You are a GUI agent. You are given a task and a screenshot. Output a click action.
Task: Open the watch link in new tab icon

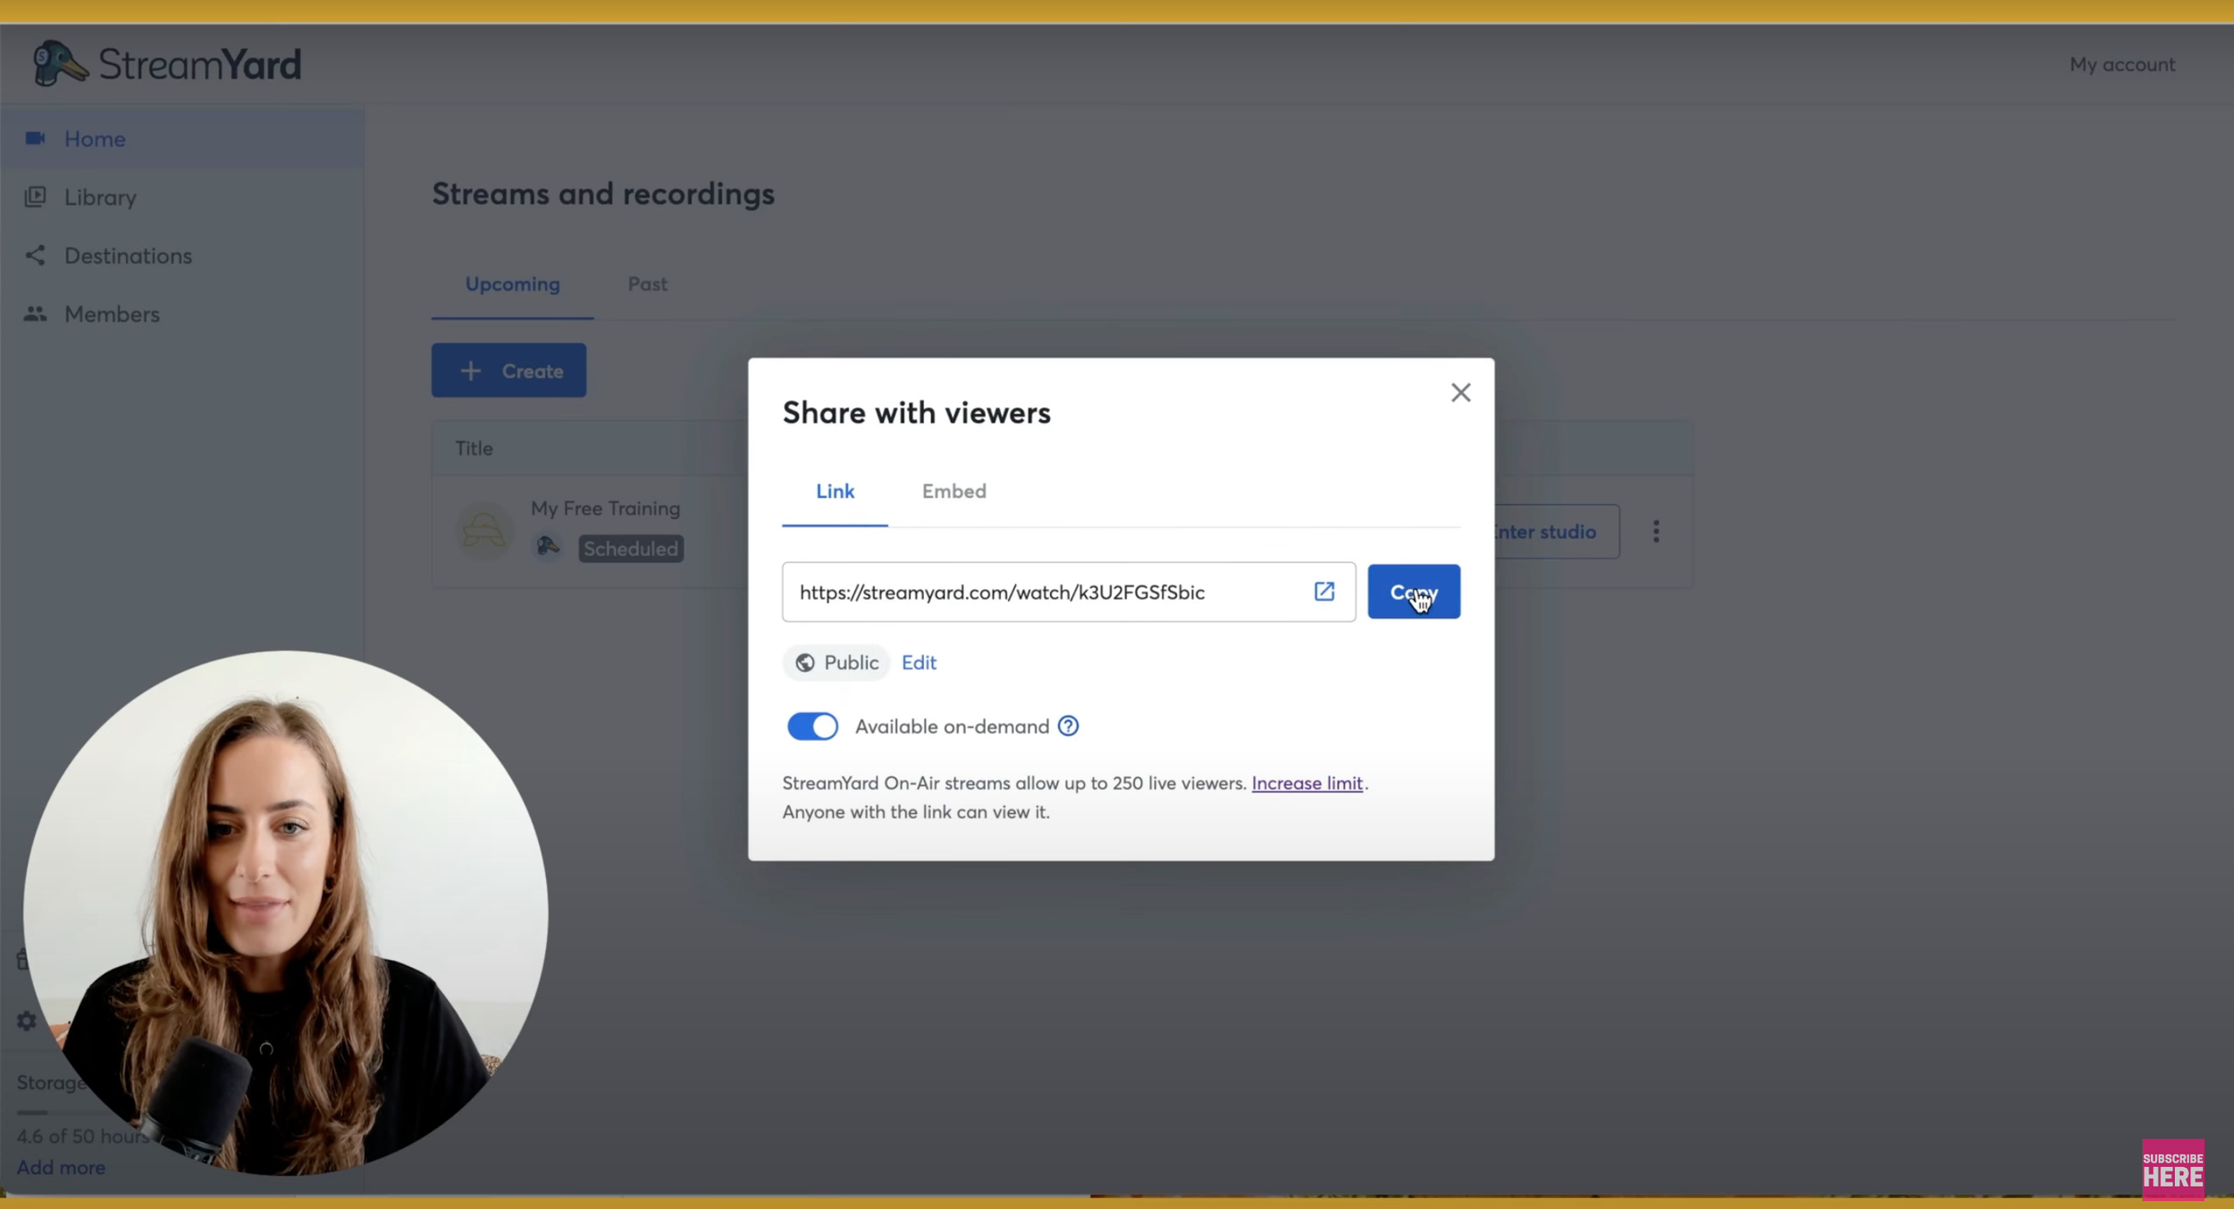1323,592
